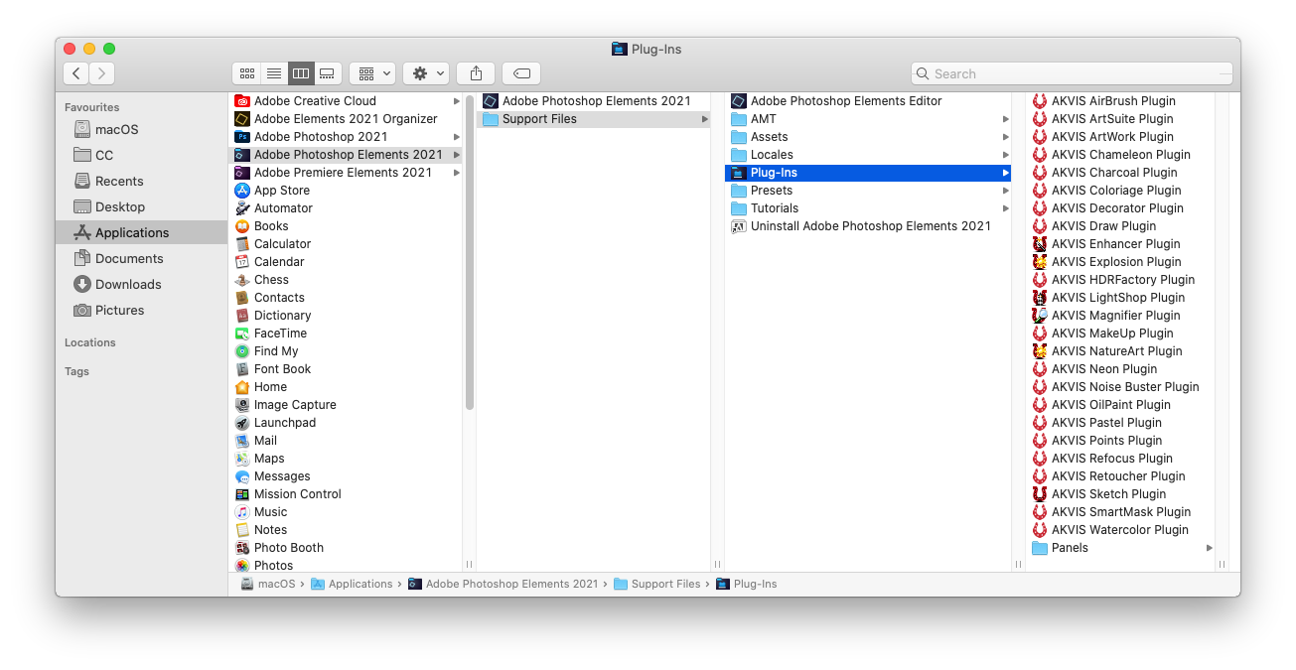The height and width of the screenshot is (670, 1296).
Task: Select the Chess app icon
Action: (x=242, y=280)
